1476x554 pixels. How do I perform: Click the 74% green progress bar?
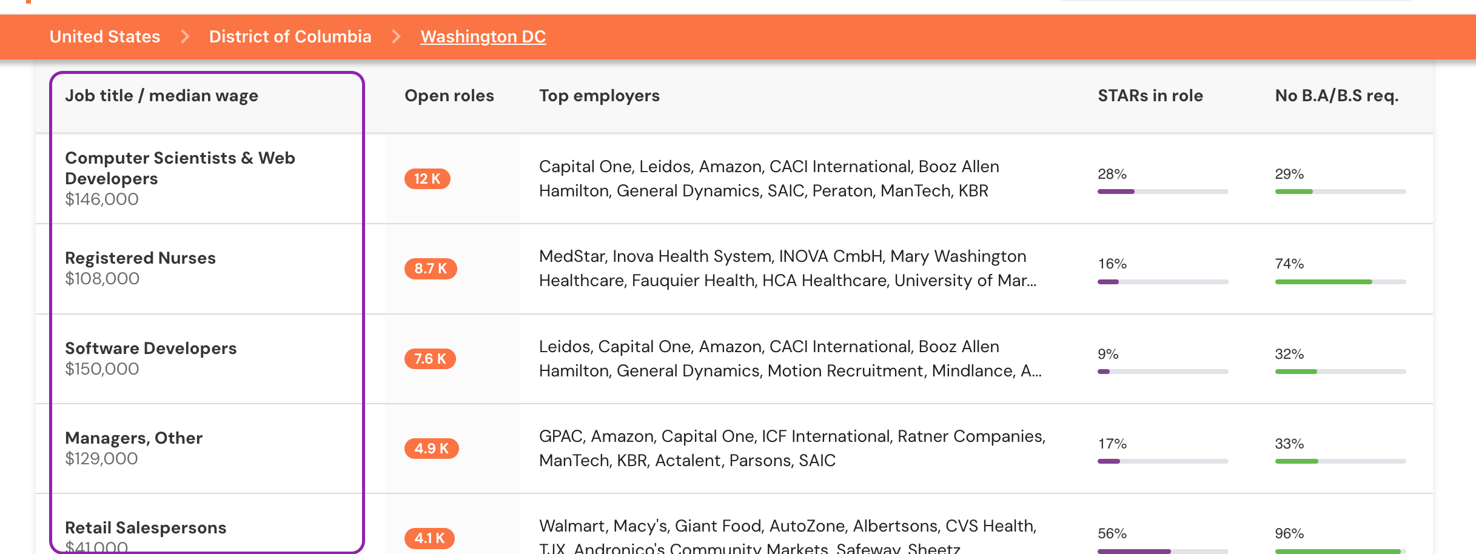click(x=1340, y=282)
